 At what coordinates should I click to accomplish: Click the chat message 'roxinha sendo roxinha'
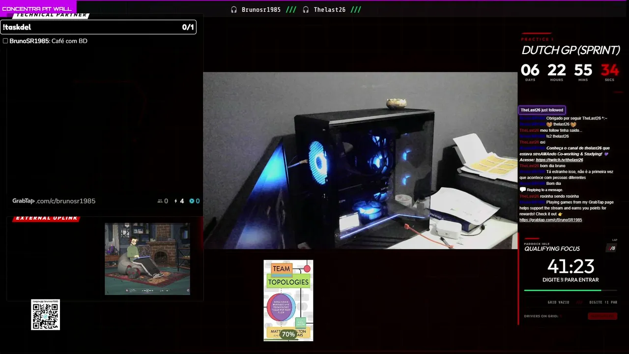559,196
